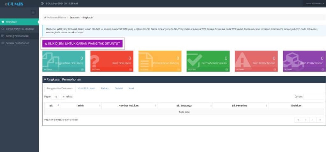Screen dimensions: 326x152
Task: Click Ringkasan breadcrumb text
Action: click(x=88, y=18)
